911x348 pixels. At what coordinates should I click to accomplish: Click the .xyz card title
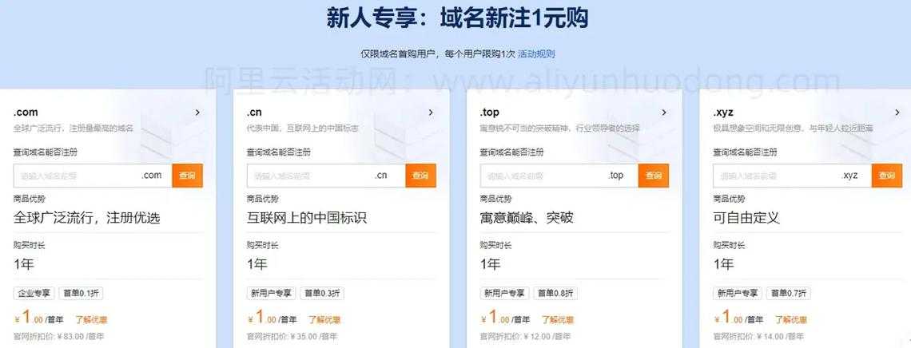pyautogui.click(x=723, y=113)
